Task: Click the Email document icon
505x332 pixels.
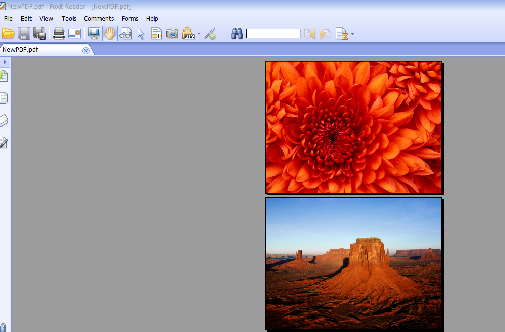Action: click(x=75, y=34)
